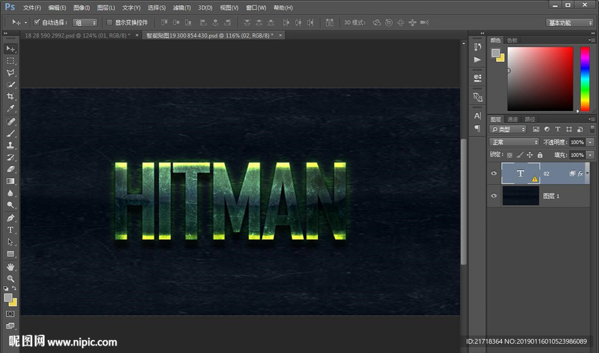The image size is (599, 353).
Task: Click the auto-align layers button
Action: coord(329,23)
